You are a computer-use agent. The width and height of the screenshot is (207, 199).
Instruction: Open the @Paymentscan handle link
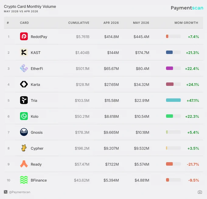pyautogui.click(x=19, y=192)
